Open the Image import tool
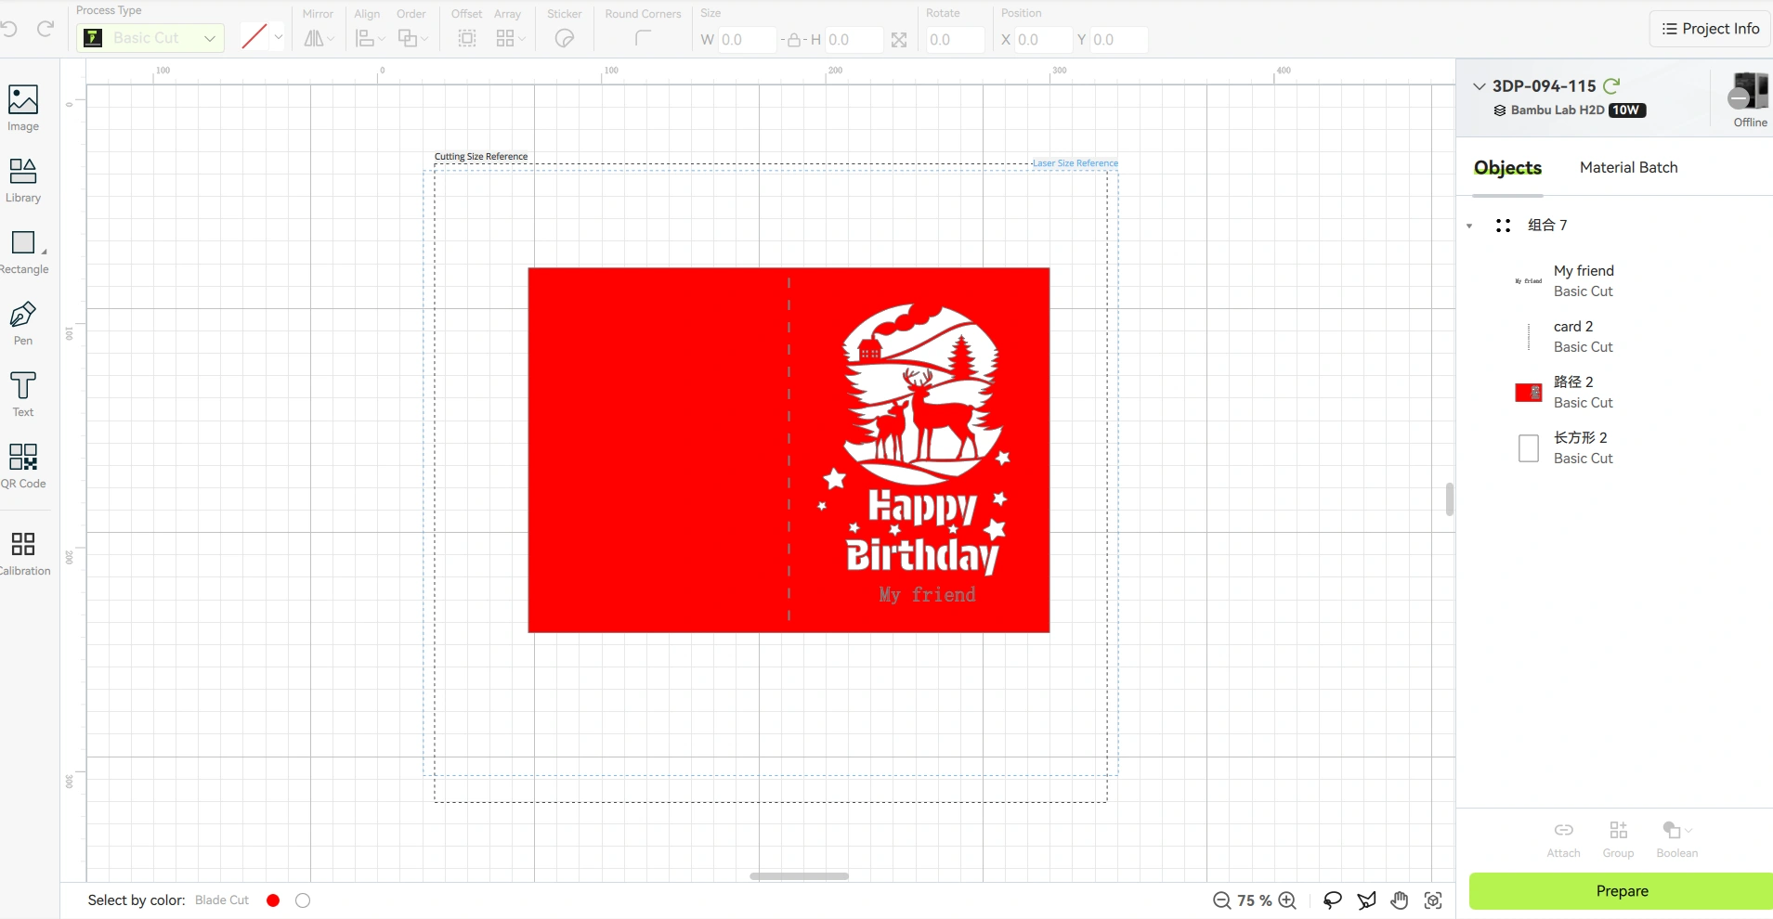 coord(23,109)
